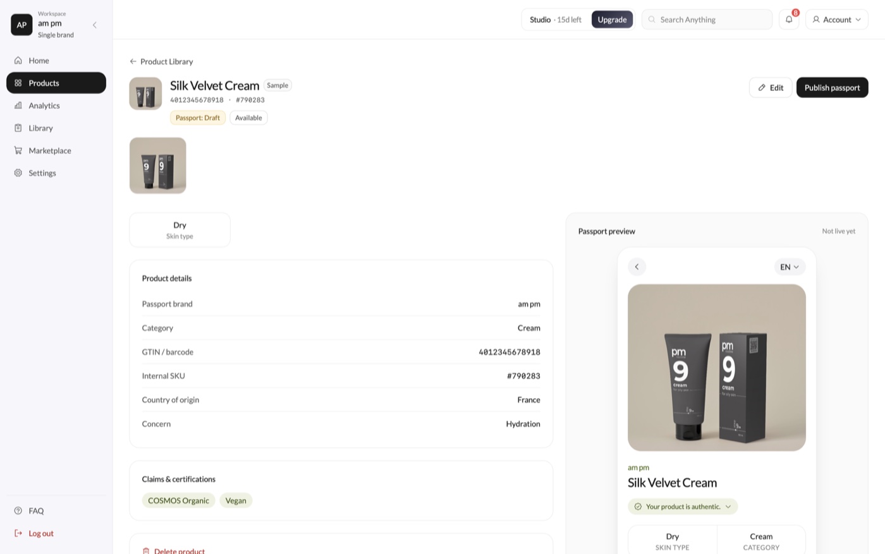885x554 pixels.
Task: Open the Home menu item
Action: [56, 61]
